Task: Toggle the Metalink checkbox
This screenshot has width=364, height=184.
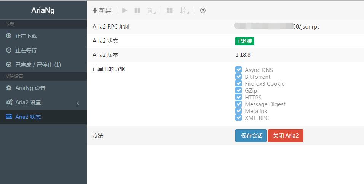Action: tap(238, 110)
